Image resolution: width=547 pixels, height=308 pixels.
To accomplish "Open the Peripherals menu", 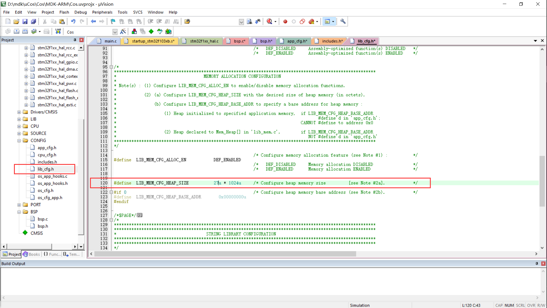I will point(102,12).
